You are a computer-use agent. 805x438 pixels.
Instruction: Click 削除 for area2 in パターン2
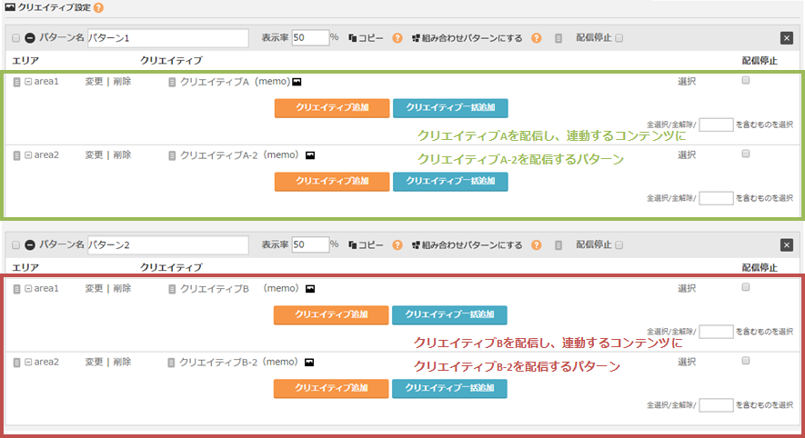point(122,362)
